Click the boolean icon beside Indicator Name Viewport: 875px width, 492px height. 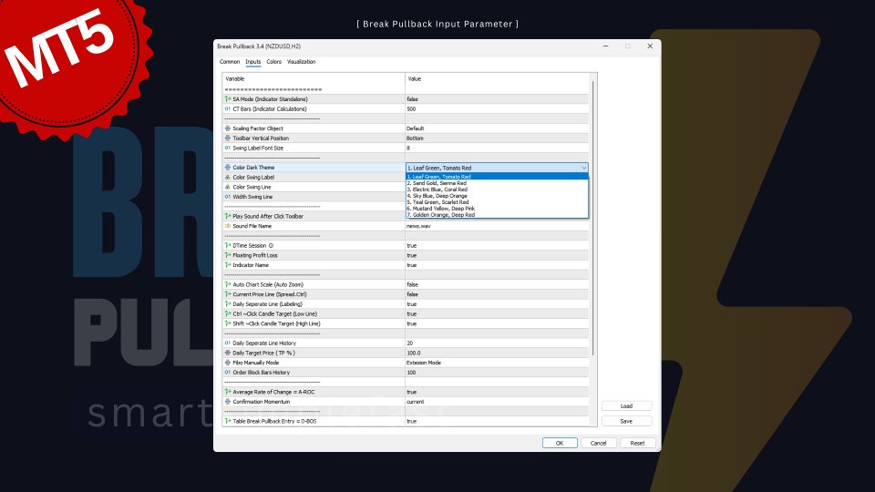coord(228,265)
